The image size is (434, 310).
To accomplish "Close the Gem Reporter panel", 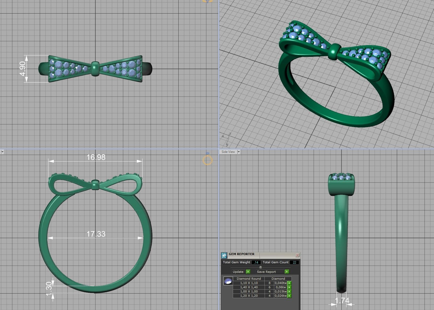I will click(297, 255).
